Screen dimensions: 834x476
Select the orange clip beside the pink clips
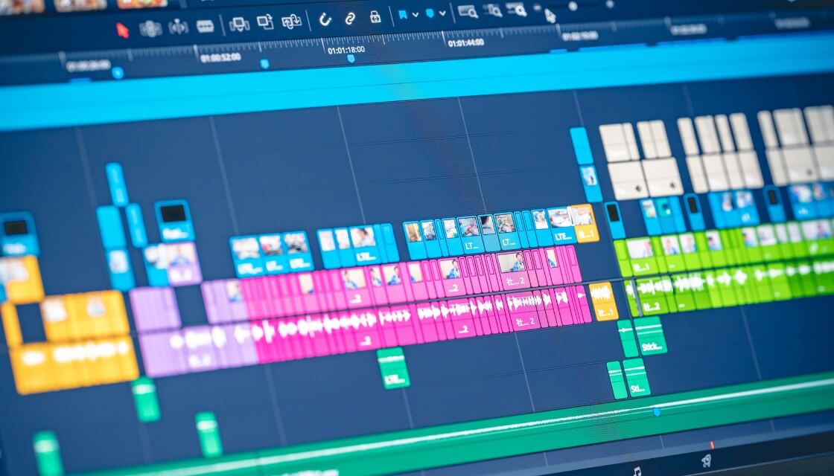pyautogui.click(x=602, y=302)
